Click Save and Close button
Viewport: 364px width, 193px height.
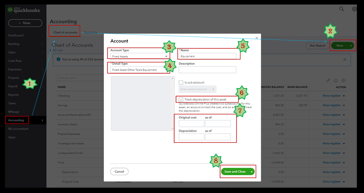pyautogui.click(x=235, y=172)
